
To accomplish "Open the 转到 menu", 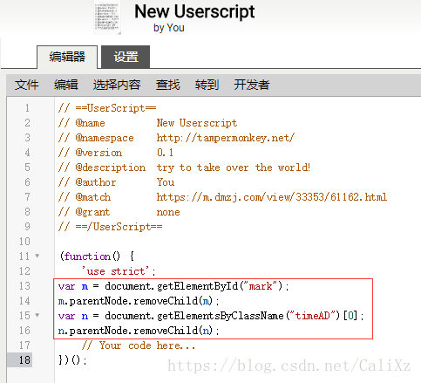I will click(207, 85).
